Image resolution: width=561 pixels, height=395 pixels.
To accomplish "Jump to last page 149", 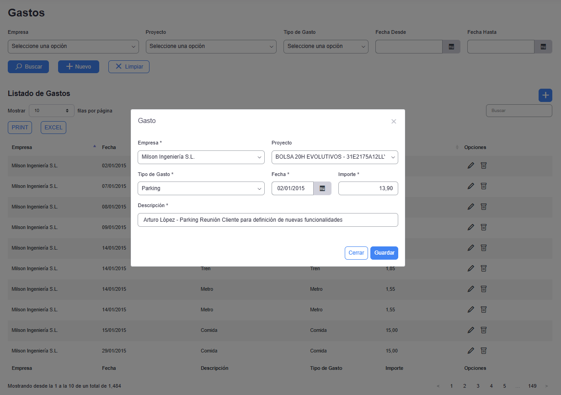I will click(x=532, y=386).
